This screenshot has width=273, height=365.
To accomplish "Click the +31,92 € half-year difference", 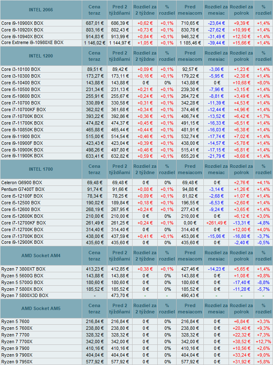I will click(242, 362).
